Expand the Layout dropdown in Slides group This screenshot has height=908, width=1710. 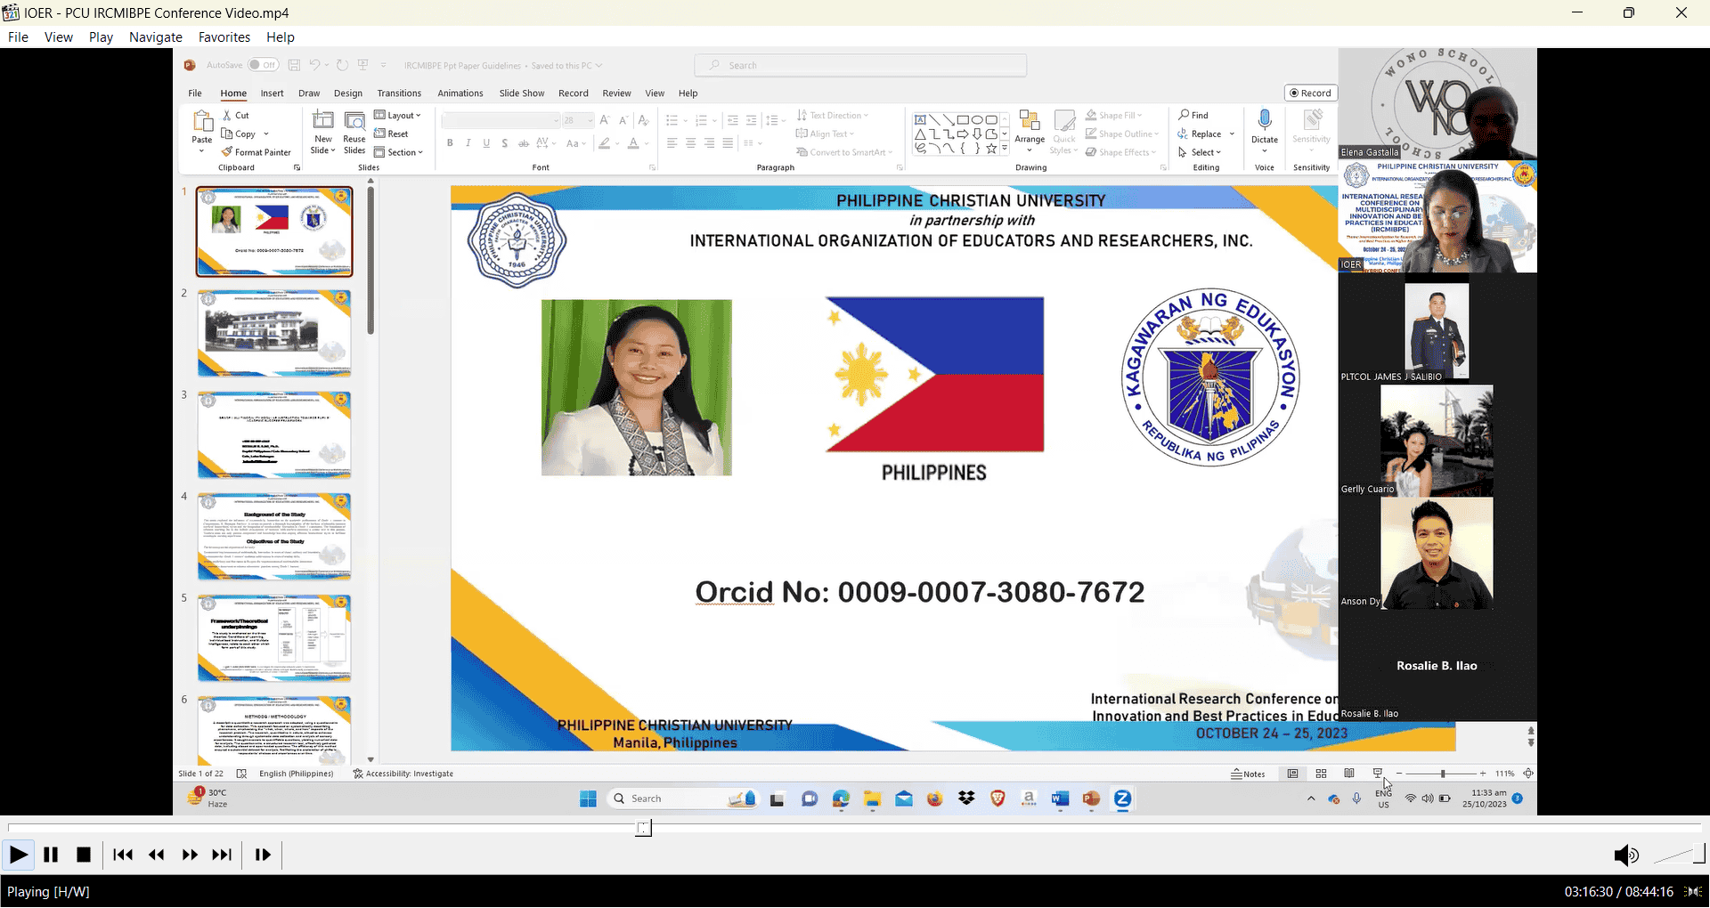[397, 116]
